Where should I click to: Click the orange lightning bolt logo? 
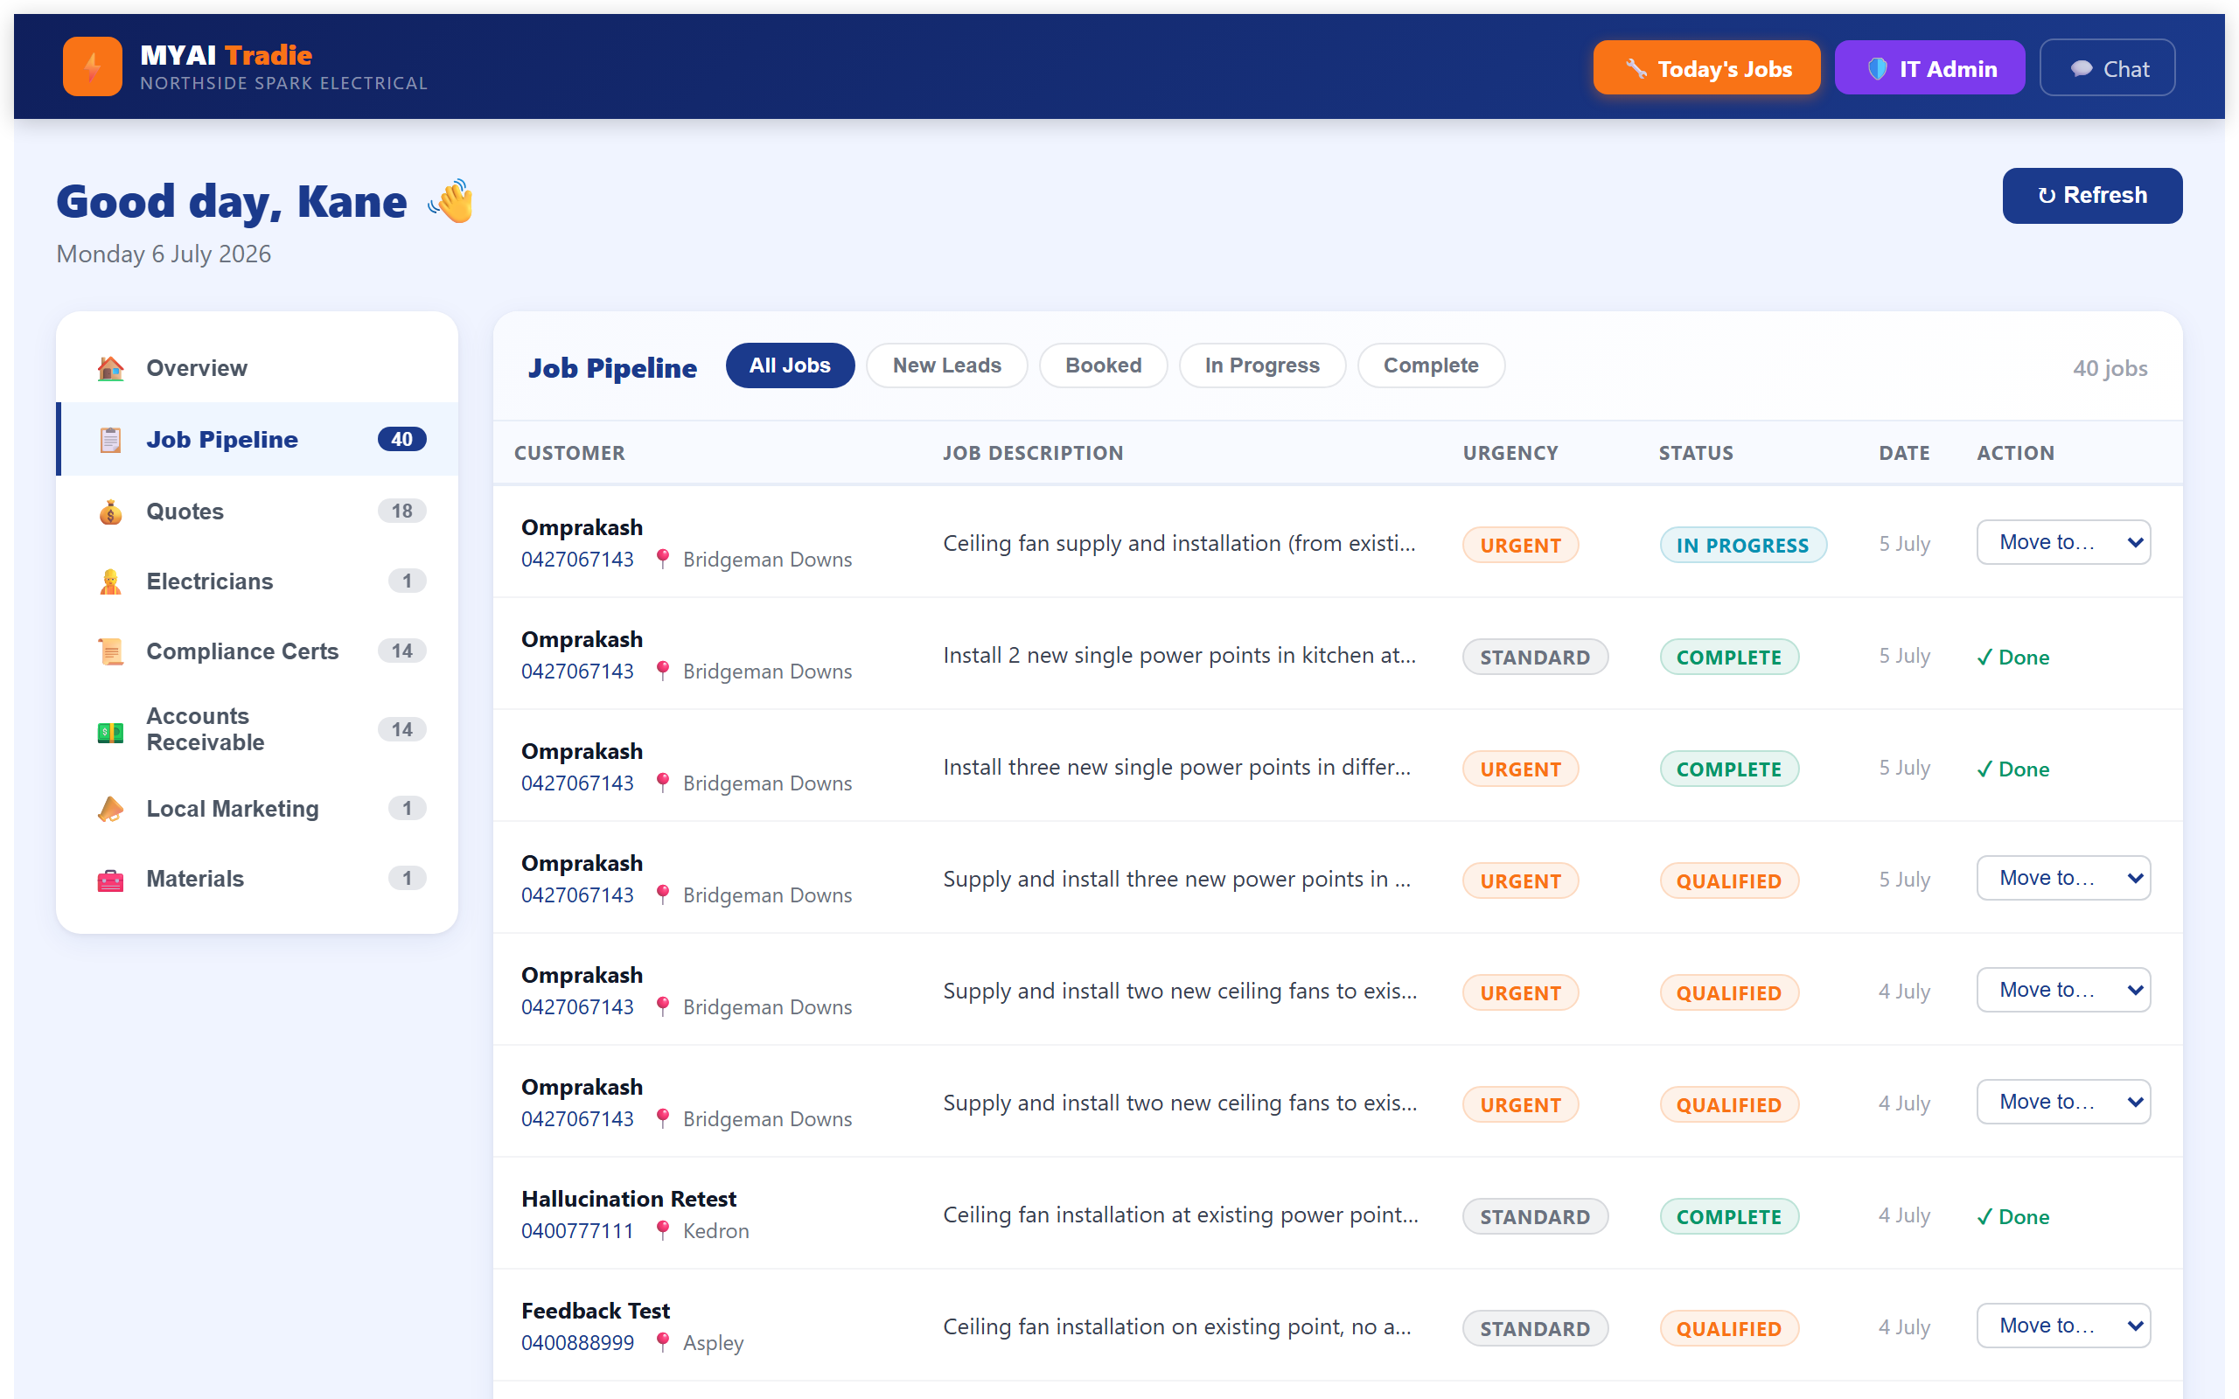[93, 66]
